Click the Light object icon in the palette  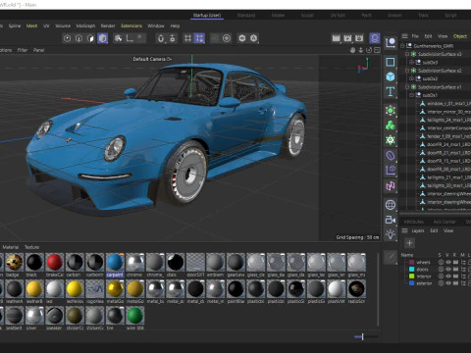[x=391, y=234]
